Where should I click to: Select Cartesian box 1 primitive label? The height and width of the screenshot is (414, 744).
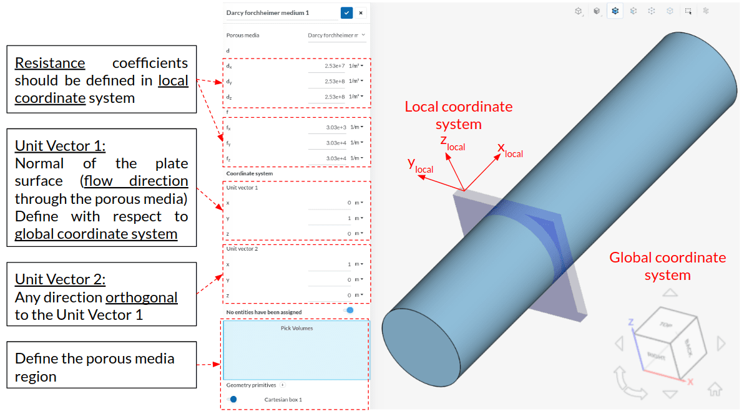(x=283, y=400)
